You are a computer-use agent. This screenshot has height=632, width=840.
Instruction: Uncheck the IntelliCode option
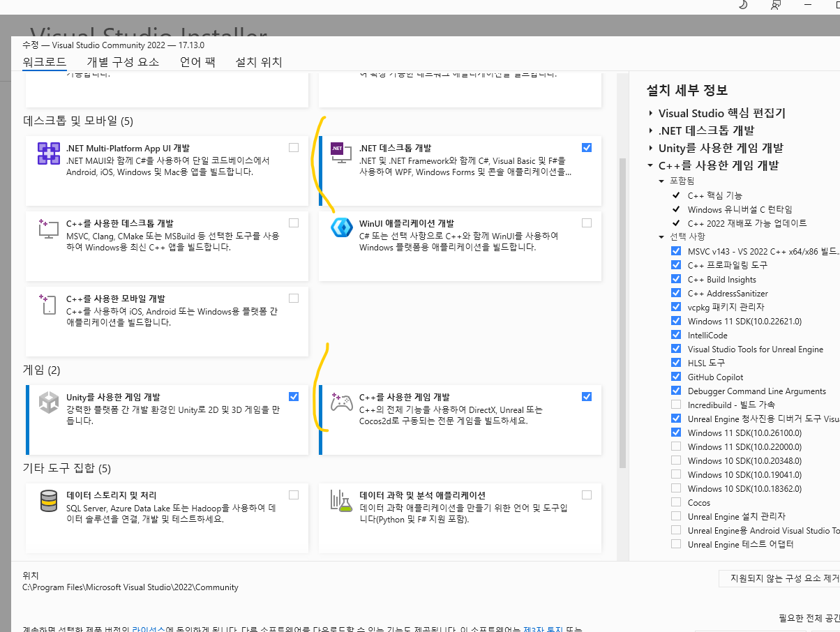[675, 335]
